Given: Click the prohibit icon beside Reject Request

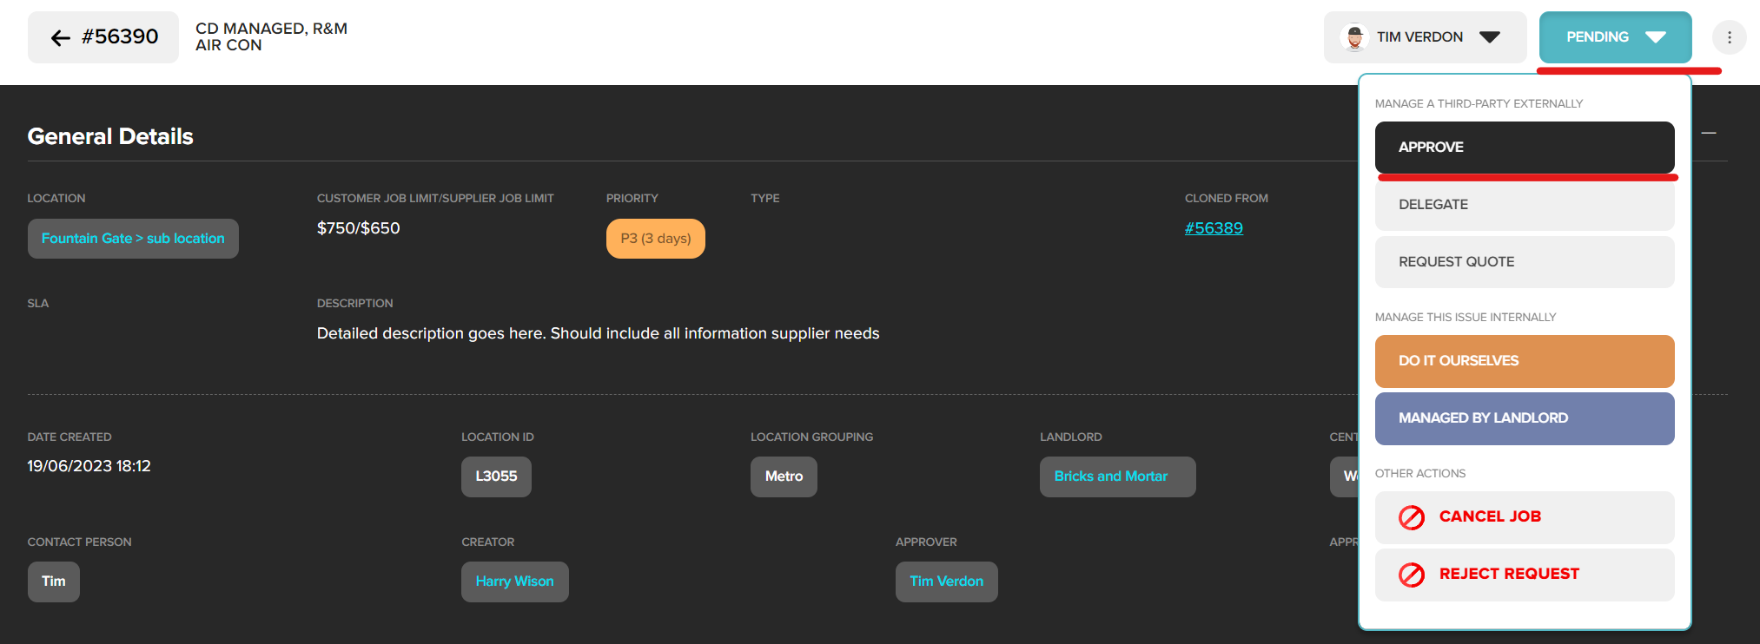Looking at the screenshot, I should pos(1411,575).
